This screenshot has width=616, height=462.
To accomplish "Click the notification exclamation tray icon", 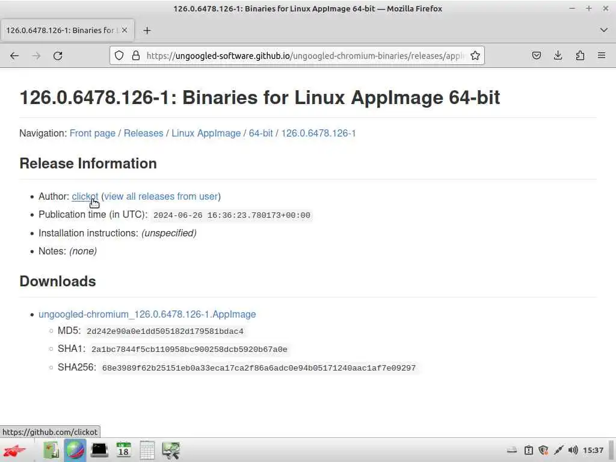I will point(529,450).
